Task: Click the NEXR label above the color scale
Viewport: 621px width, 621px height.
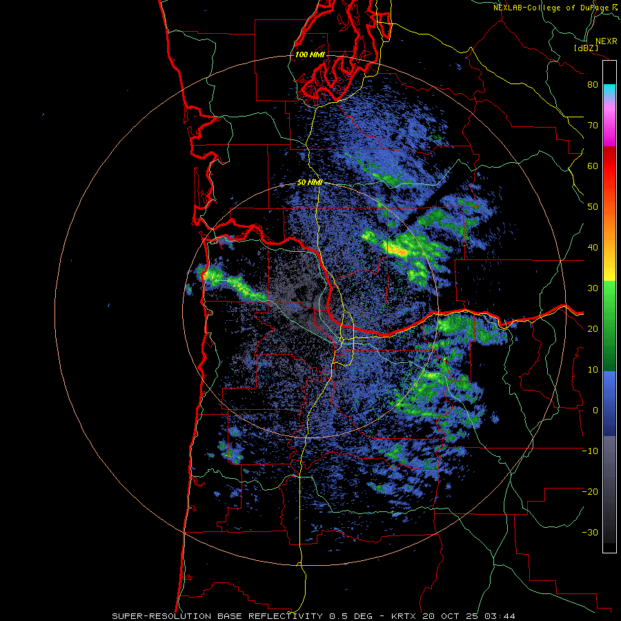Action: (x=606, y=41)
